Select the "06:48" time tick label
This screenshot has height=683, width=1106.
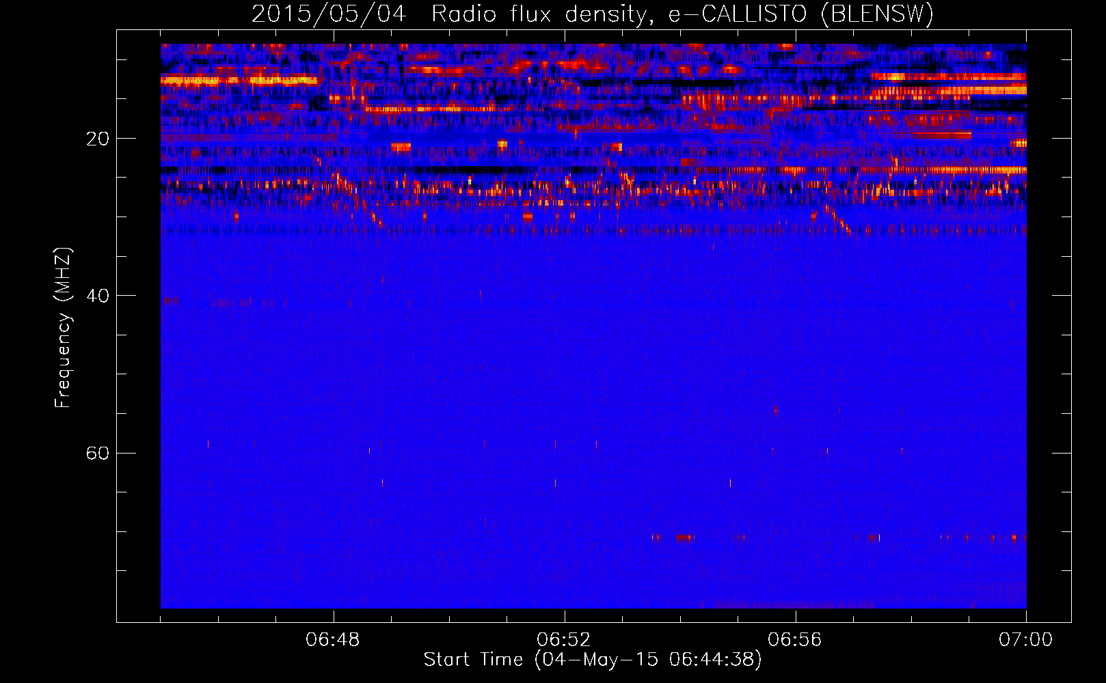click(333, 640)
